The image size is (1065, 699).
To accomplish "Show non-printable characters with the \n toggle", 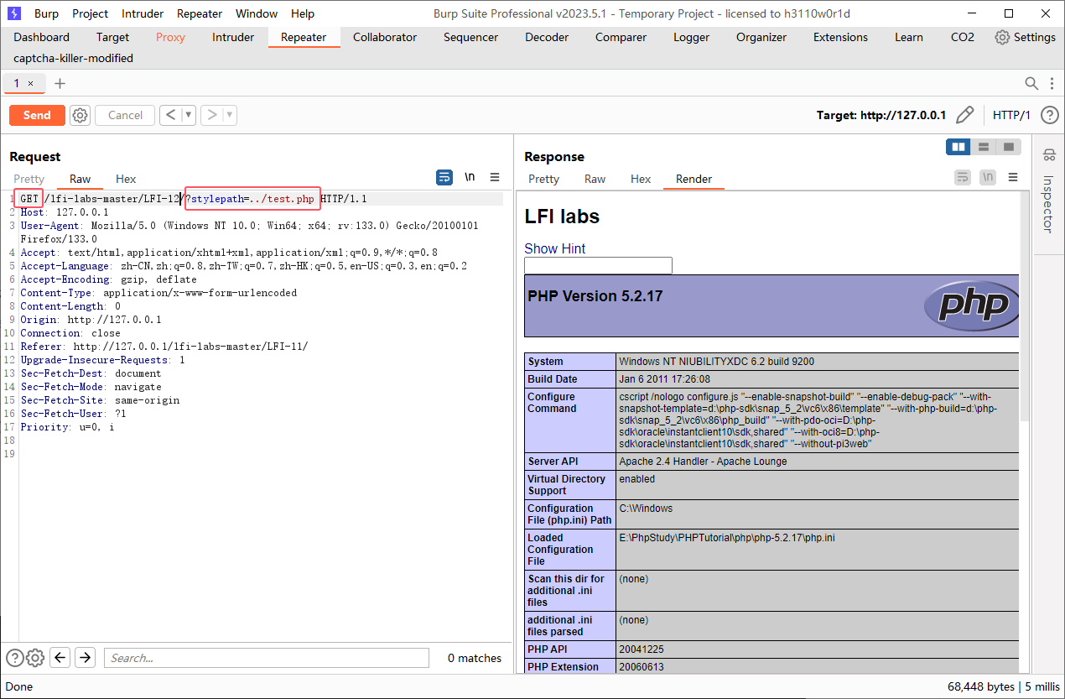I will pos(470,177).
